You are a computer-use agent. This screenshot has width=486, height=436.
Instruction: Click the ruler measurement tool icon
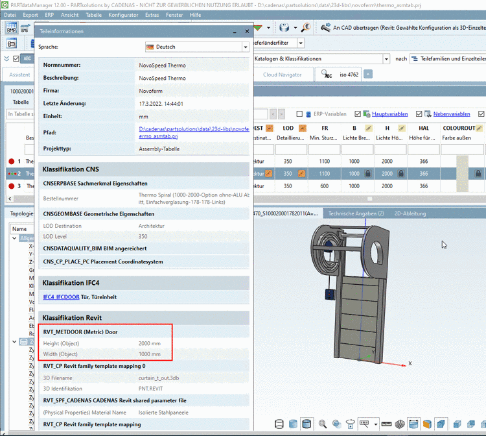coord(386,424)
